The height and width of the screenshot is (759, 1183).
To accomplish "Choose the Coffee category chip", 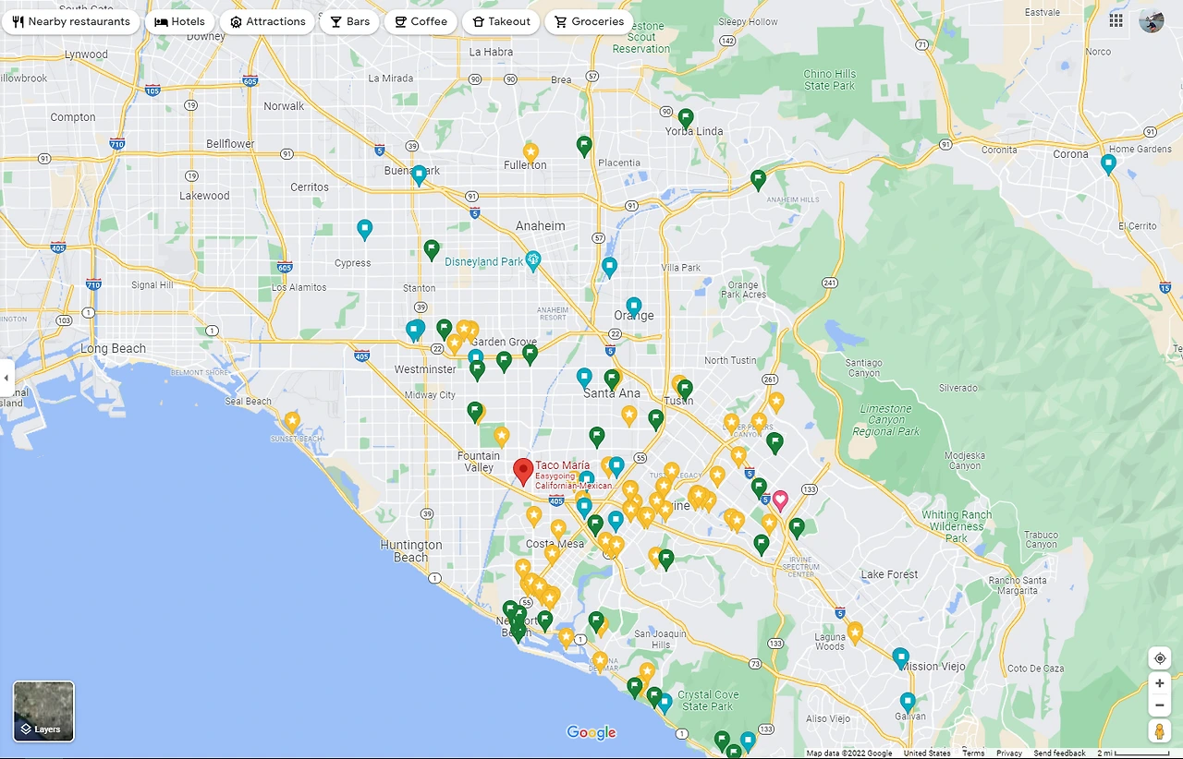I will pos(421,21).
